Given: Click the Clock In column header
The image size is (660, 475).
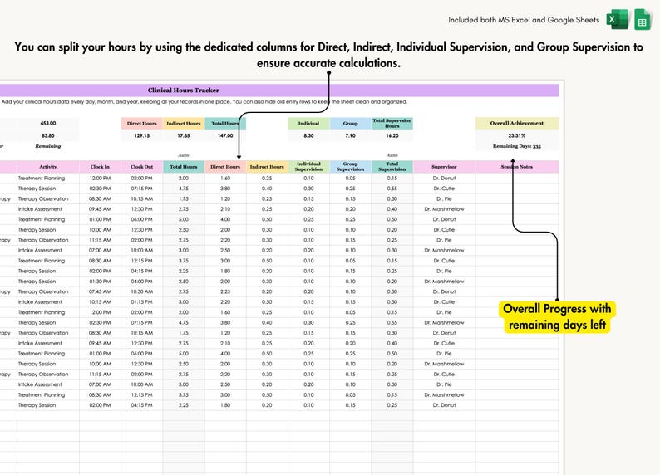Looking at the screenshot, I should (x=100, y=166).
